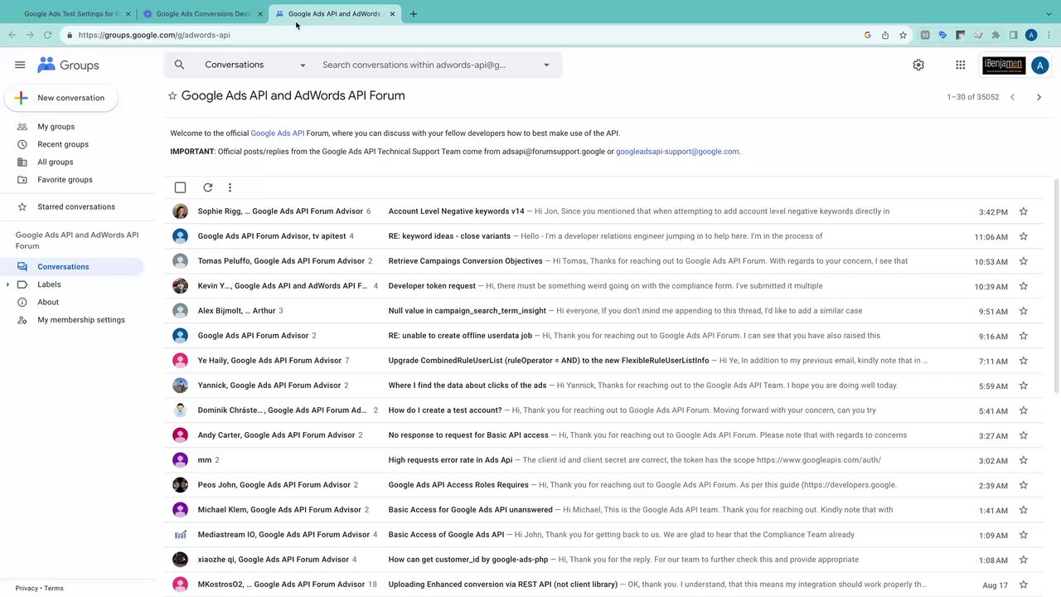1061x597 pixels.
Task: Star the Null value in campaign_search_term_insight conversation
Action: [x=1024, y=311]
